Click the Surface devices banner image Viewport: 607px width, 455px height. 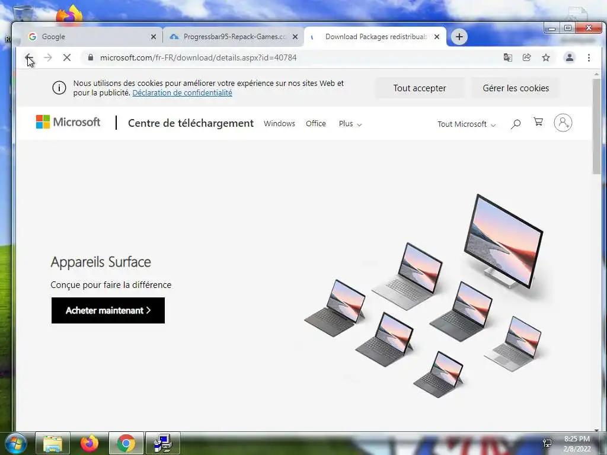[x=424, y=296]
